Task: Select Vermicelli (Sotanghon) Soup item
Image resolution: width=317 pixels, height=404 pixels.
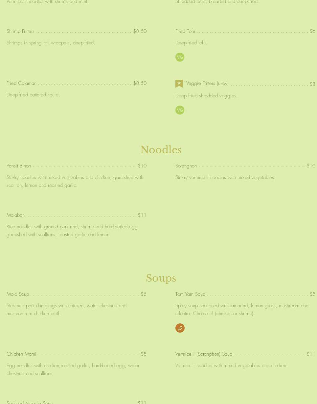Action: (204, 354)
